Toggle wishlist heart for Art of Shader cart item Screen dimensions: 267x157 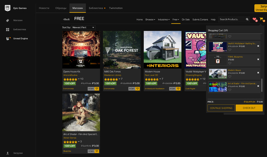tap(230, 90)
